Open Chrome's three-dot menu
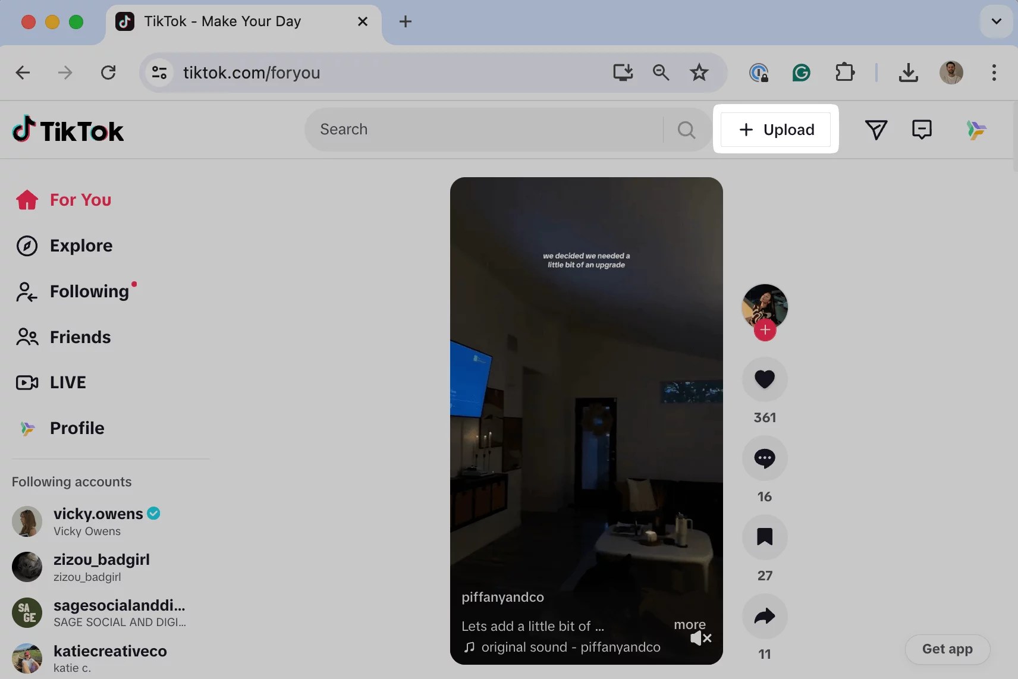Image resolution: width=1018 pixels, height=679 pixels. pos(993,73)
